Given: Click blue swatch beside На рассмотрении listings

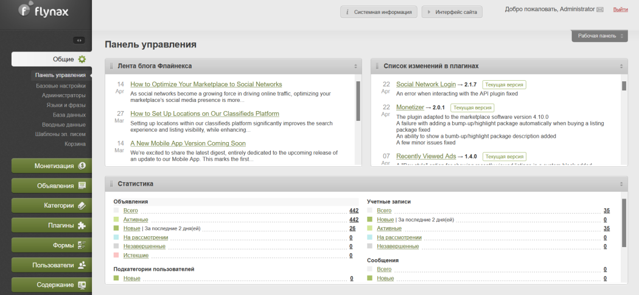Looking at the screenshot, I should click(x=116, y=237).
